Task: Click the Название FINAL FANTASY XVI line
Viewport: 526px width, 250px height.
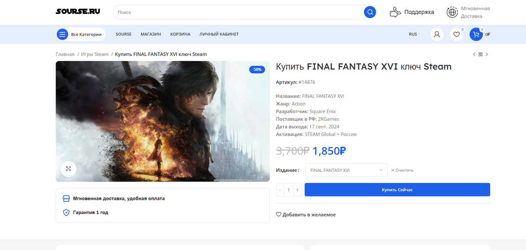Action: tap(310, 96)
